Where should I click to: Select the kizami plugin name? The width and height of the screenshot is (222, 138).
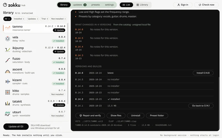(x=17, y=80)
